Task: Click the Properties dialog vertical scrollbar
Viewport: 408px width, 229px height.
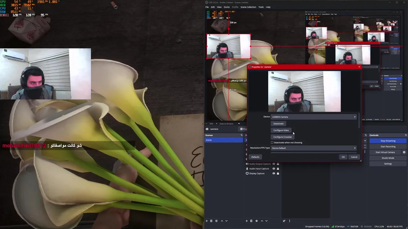Action: pyautogui.click(x=359, y=121)
